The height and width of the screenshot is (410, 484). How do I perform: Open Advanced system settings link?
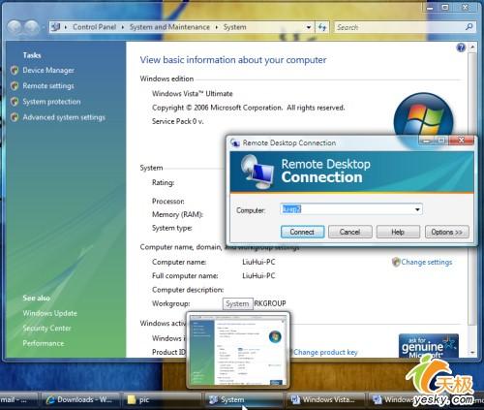64,117
